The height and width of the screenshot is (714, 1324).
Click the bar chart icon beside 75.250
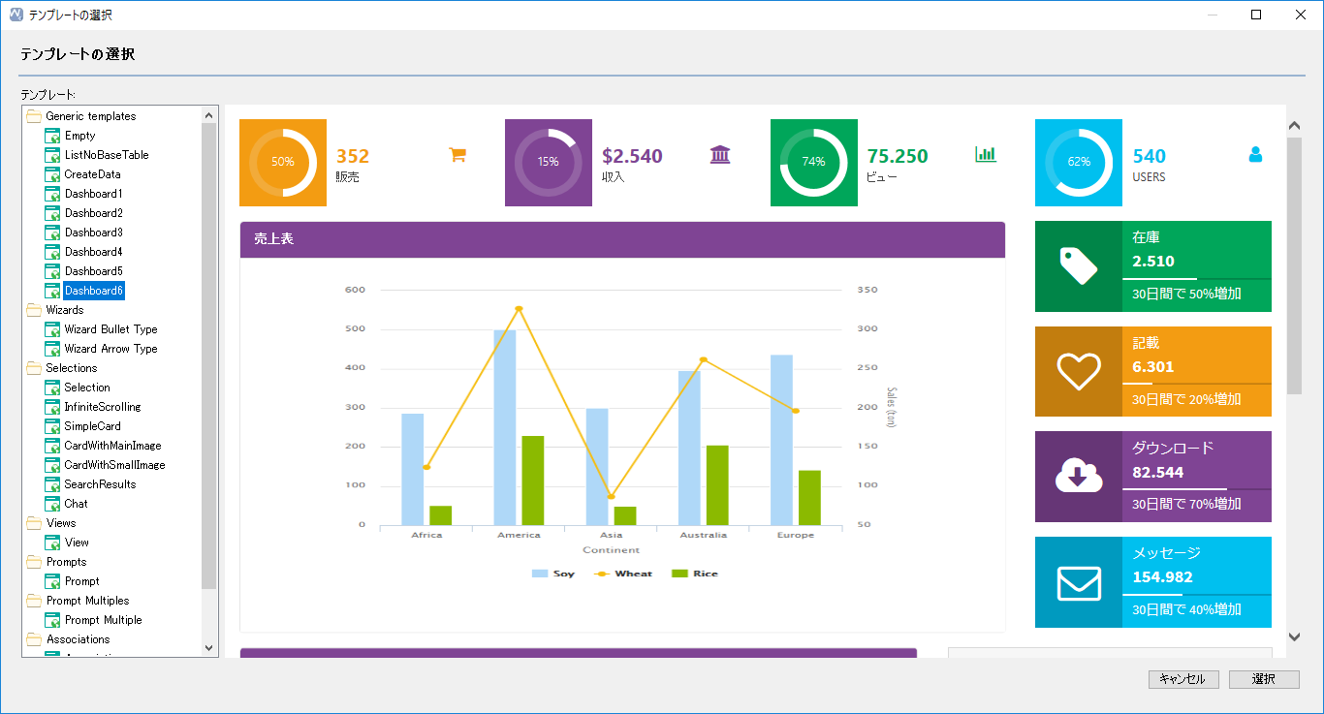click(985, 154)
